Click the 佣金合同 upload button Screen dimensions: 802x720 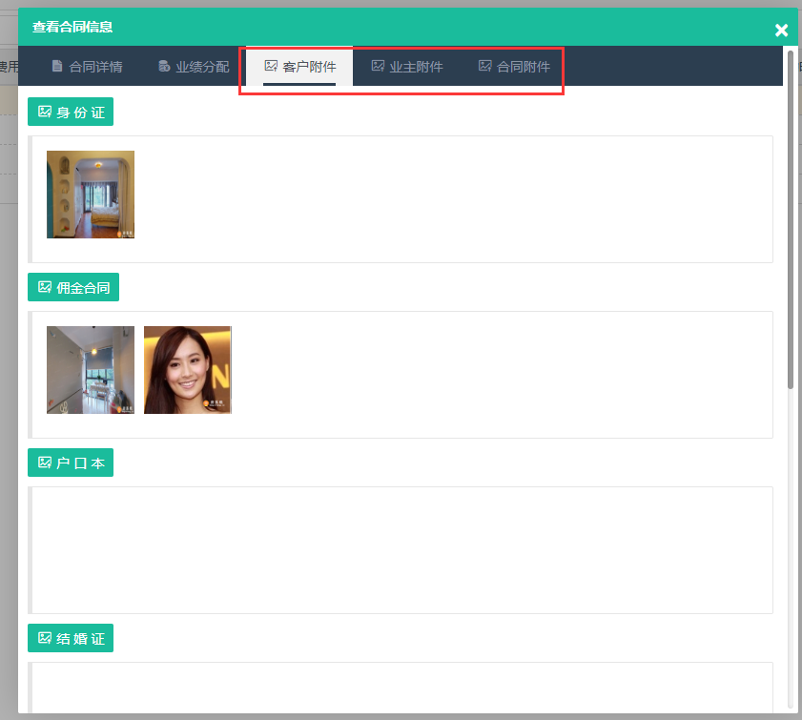(x=73, y=287)
